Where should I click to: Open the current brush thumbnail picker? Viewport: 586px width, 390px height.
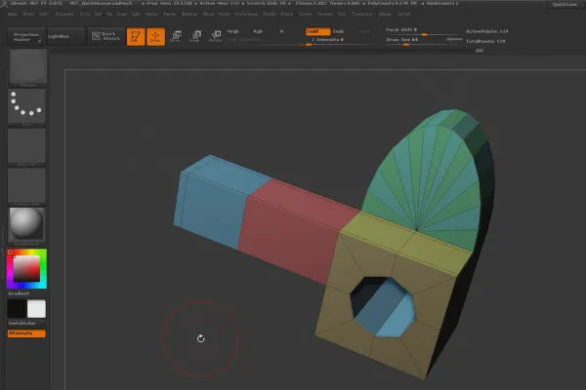point(27,67)
